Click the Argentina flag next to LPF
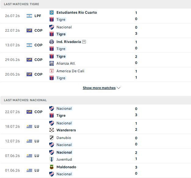The width and height of the screenshot is (191, 178). [29, 16]
